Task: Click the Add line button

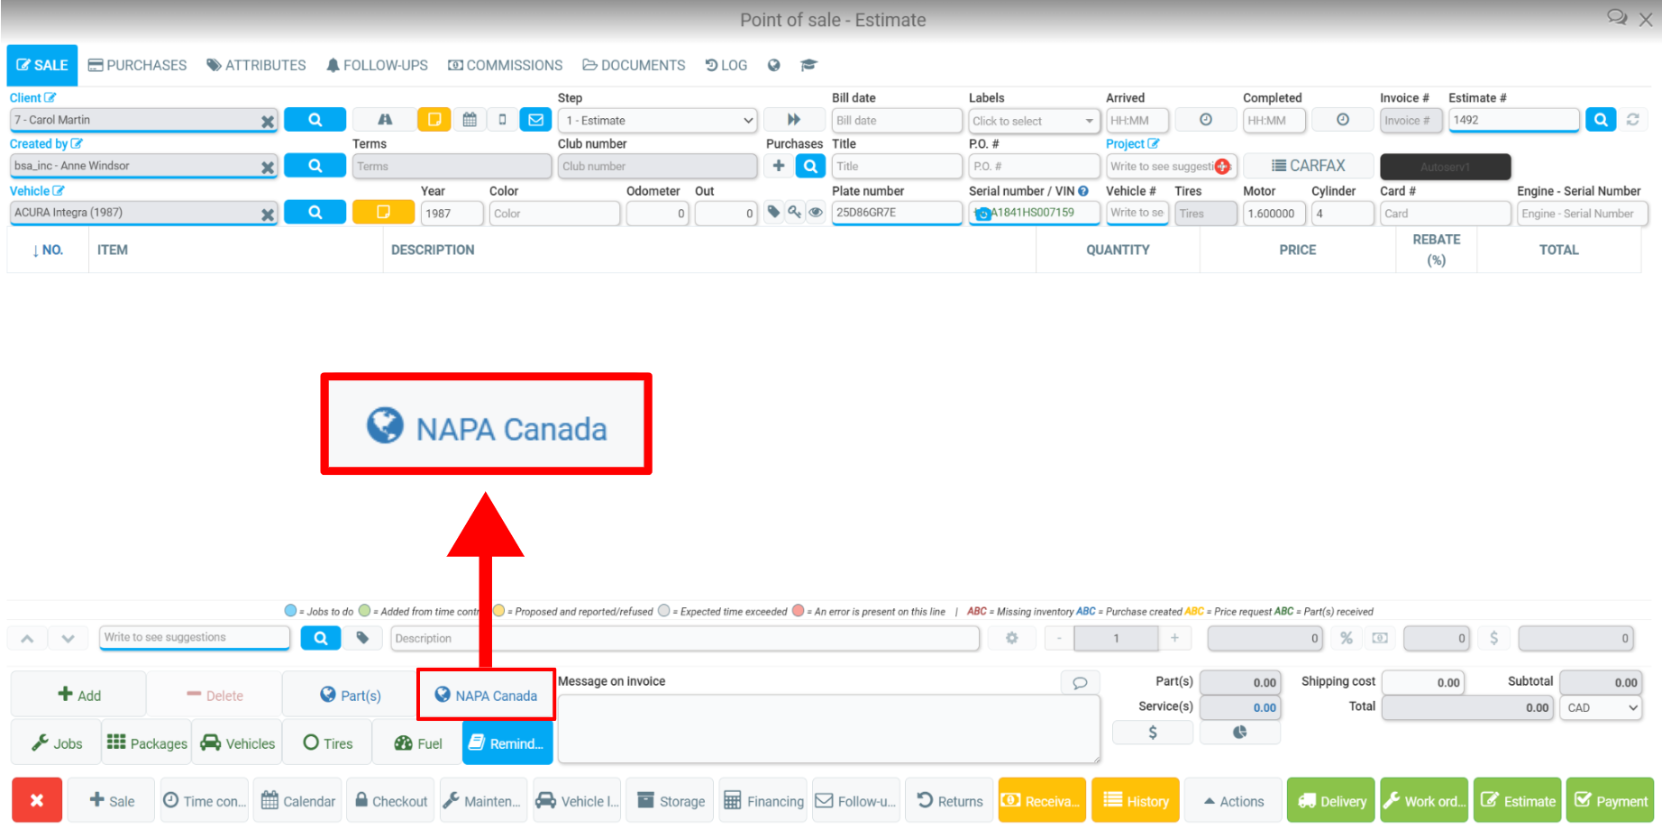Action: (x=78, y=695)
